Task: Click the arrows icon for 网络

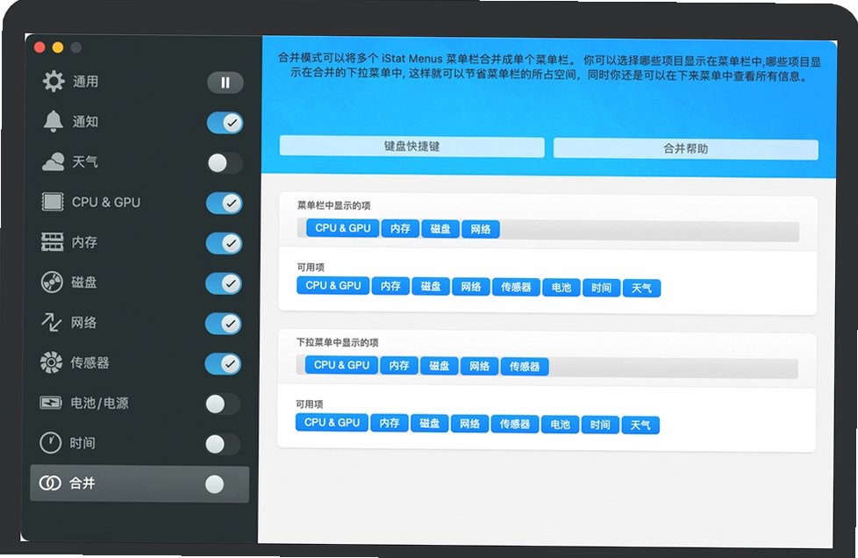Action: coord(52,322)
